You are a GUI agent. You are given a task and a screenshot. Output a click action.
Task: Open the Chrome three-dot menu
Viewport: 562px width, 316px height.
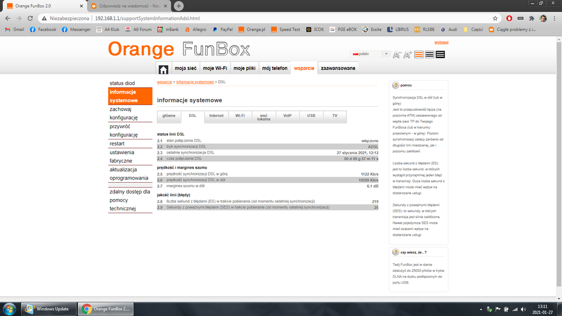(554, 18)
